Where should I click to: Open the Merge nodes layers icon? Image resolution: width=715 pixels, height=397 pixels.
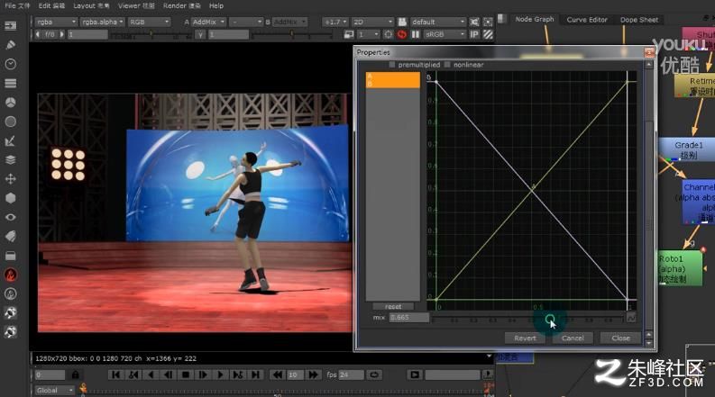tap(11, 160)
